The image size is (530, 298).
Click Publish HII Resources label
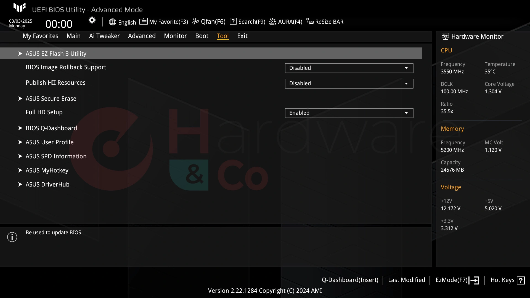click(x=55, y=83)
